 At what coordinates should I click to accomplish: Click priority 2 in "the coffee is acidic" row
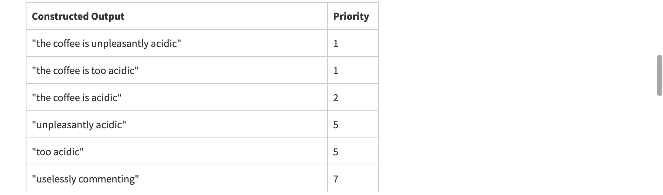(336, 98)
